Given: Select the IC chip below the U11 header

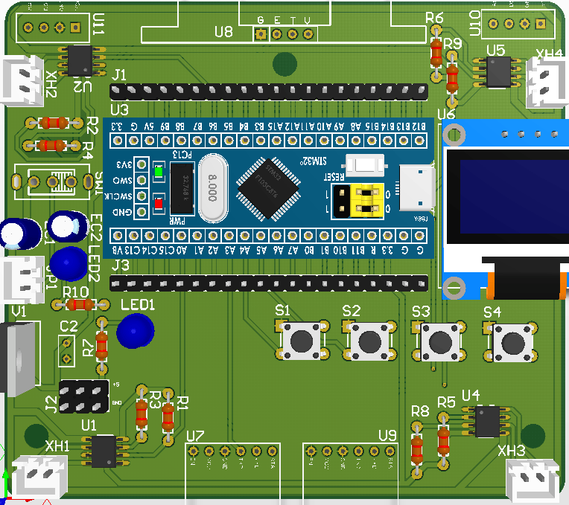Looking at the screenshot, I should tap(80, 60).
